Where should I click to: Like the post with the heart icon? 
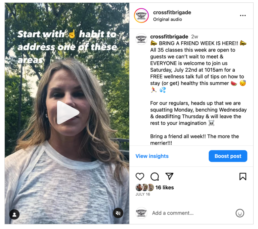pyautogui.click(x=140, y=177)
